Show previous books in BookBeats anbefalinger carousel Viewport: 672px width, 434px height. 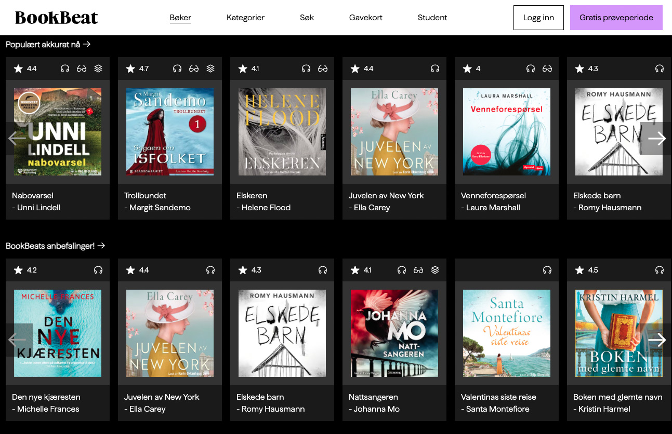point(16,340)
